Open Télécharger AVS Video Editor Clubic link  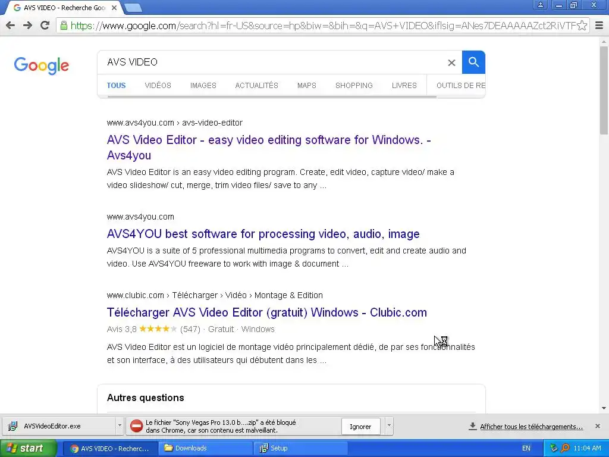pos(267,312)
